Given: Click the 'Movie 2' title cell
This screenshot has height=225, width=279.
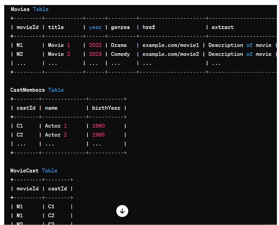Looking at the screenshot, I should tap(59, 54).
